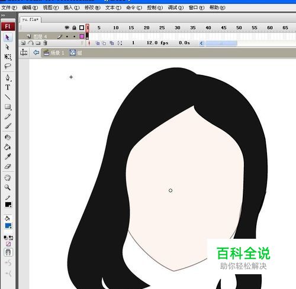
Task: Click the 12.0 fps frame rate
Action: click(x=157, y=43)
